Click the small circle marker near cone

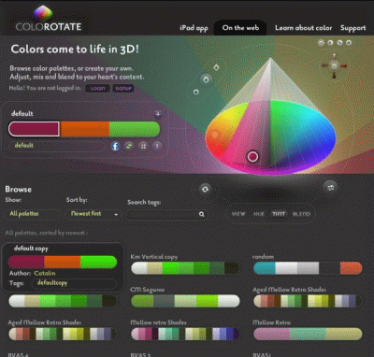[196, 92]
